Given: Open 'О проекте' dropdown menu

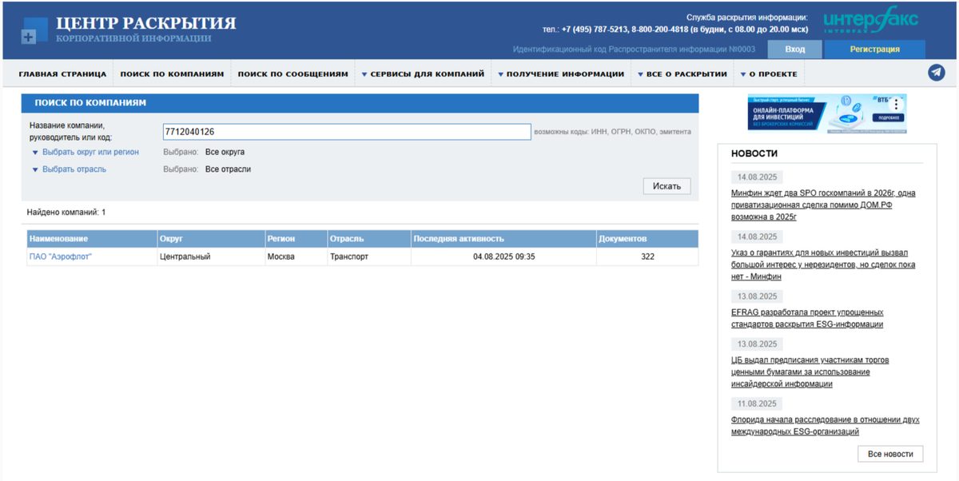Looking at the screenshot, I should (x=768, y=74).
